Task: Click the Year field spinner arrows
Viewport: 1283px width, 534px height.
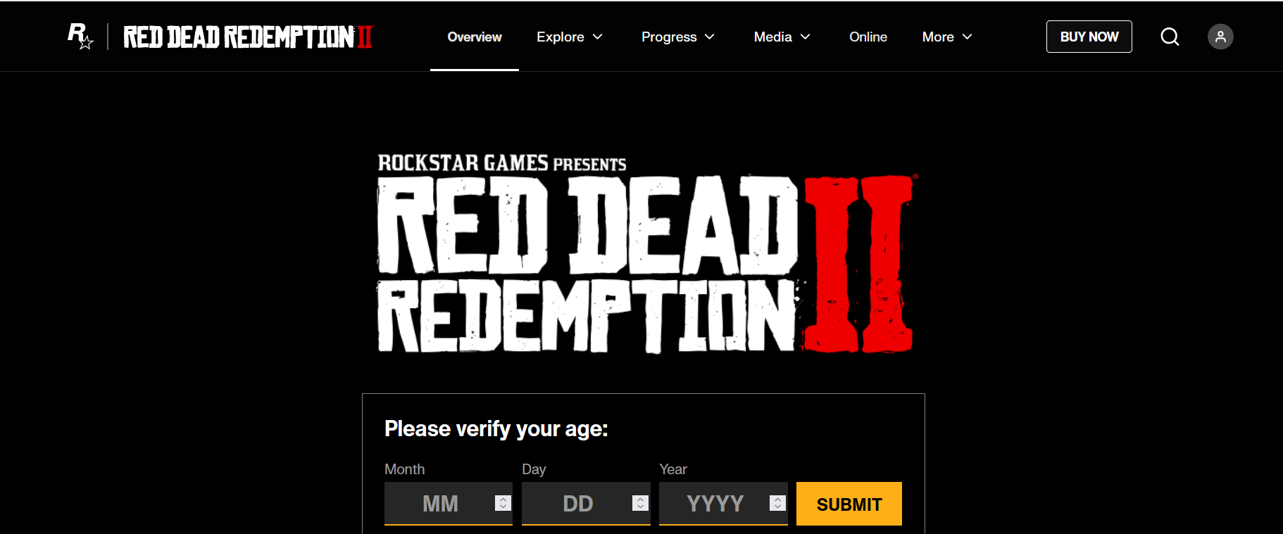Action: (777, 503)
